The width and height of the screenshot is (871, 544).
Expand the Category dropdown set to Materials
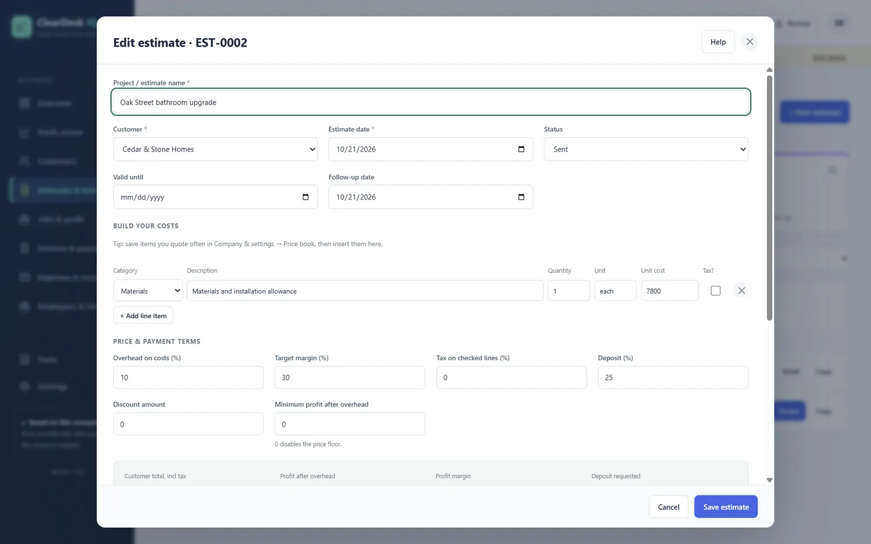click(148, 291)
